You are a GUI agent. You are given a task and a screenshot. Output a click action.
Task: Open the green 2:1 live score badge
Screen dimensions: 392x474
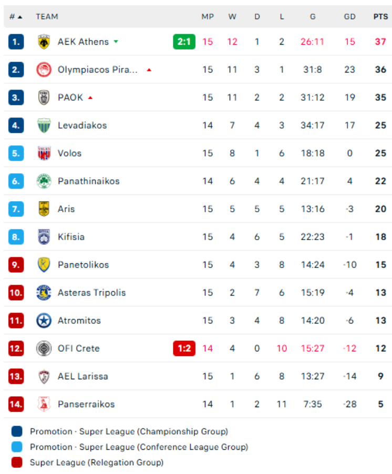184,42
